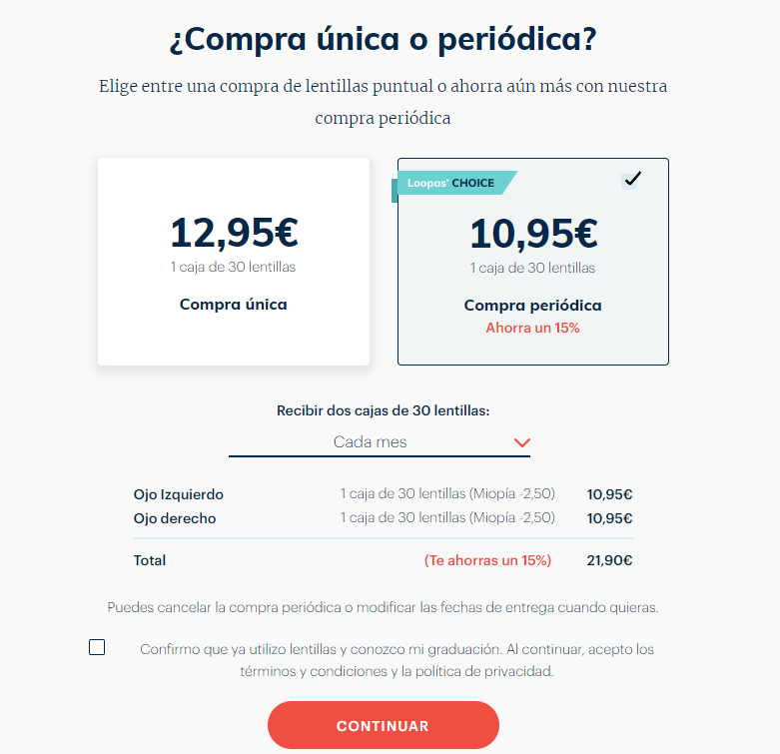
Task: Click the checkmark icon on Compra periódica card
Action: [631, 180]
